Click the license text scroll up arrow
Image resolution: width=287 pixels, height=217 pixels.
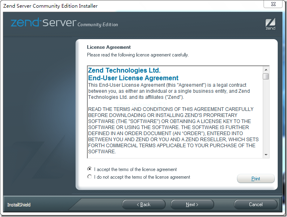(266, 70)
